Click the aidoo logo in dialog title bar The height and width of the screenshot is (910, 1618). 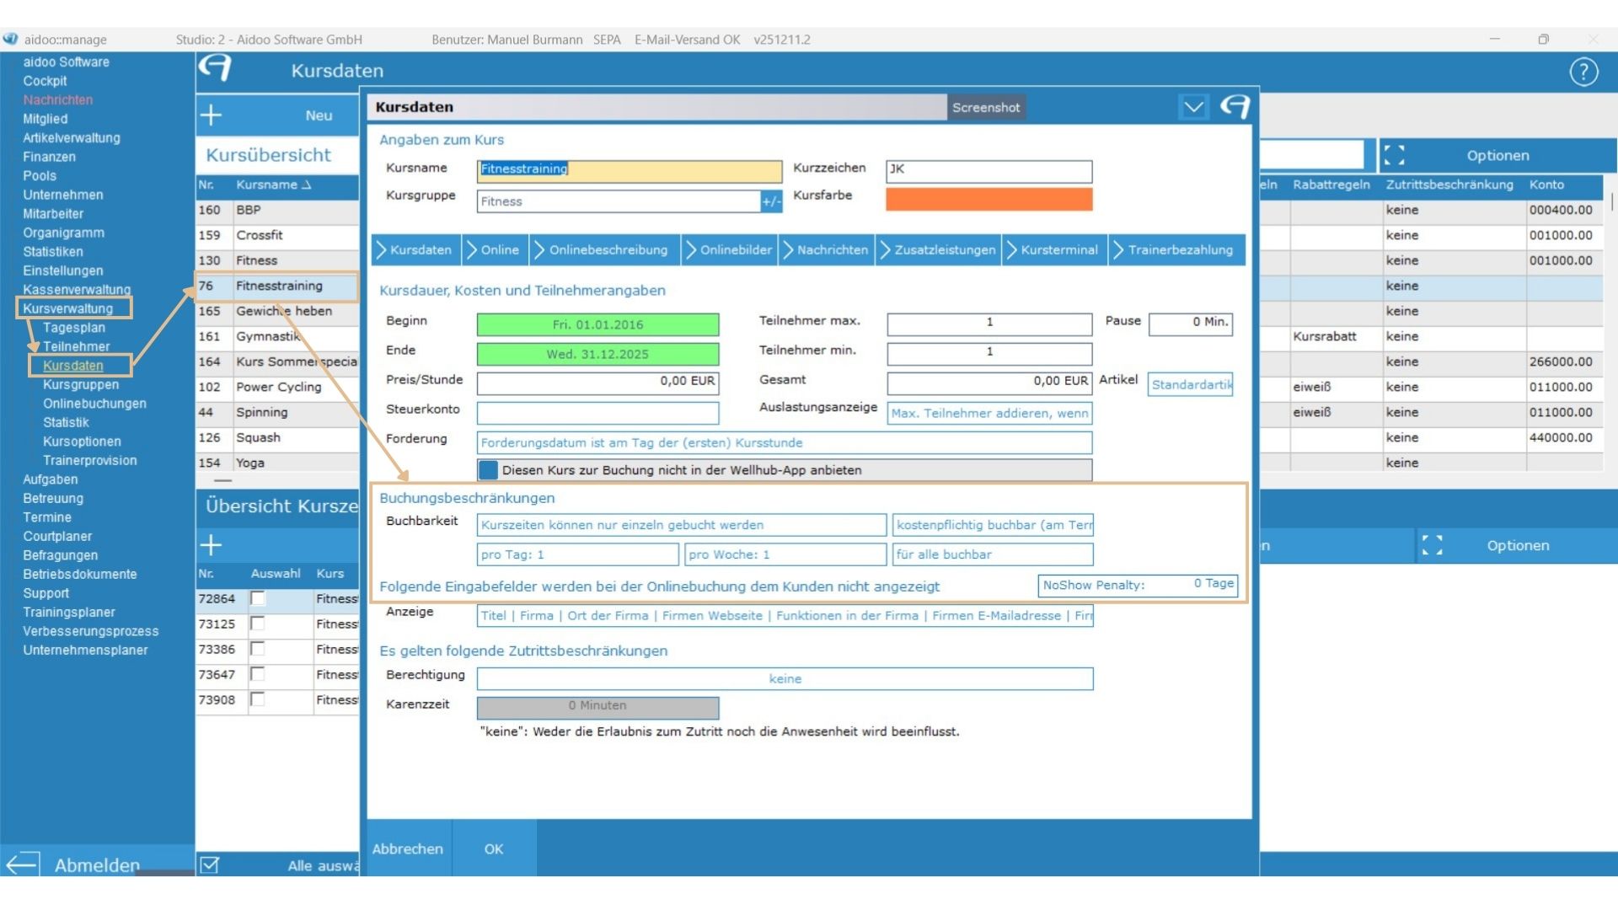[x=1235, y=107]
